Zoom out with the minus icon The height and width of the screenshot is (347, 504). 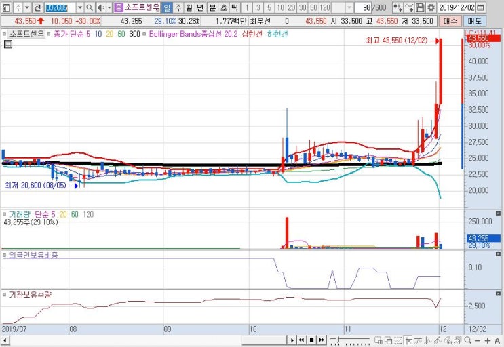pyautogui.click(x=478, y=340)
